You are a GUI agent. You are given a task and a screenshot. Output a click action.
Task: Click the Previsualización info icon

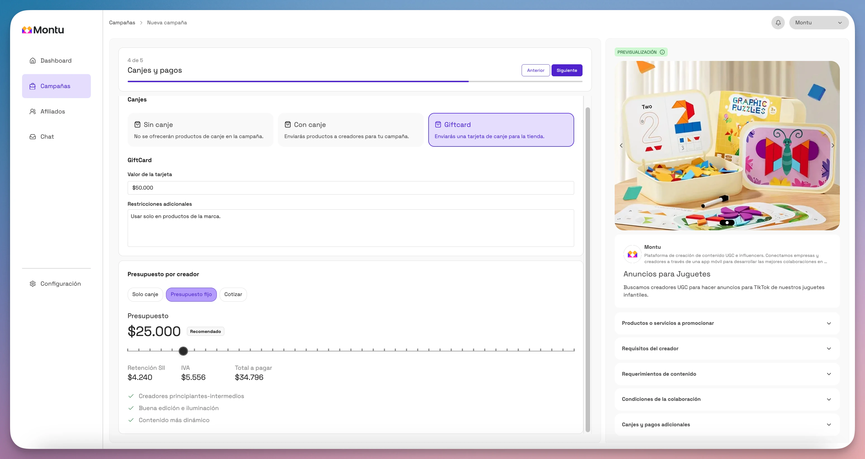click(662, 52)
